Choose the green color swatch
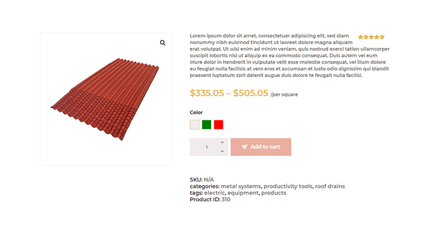This screenshot has height=225, width=436. click(207, 124)
